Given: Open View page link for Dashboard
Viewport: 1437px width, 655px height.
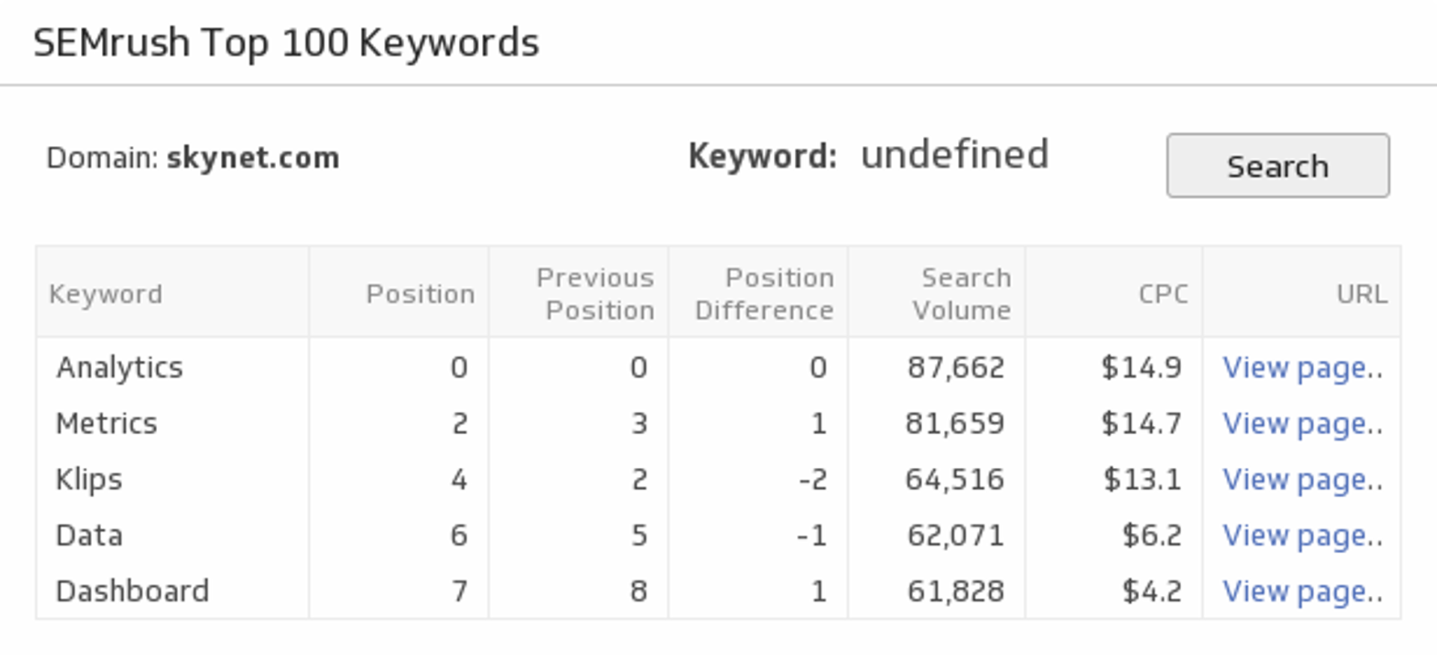Looking at the screenshot, I should (1302, 591).
